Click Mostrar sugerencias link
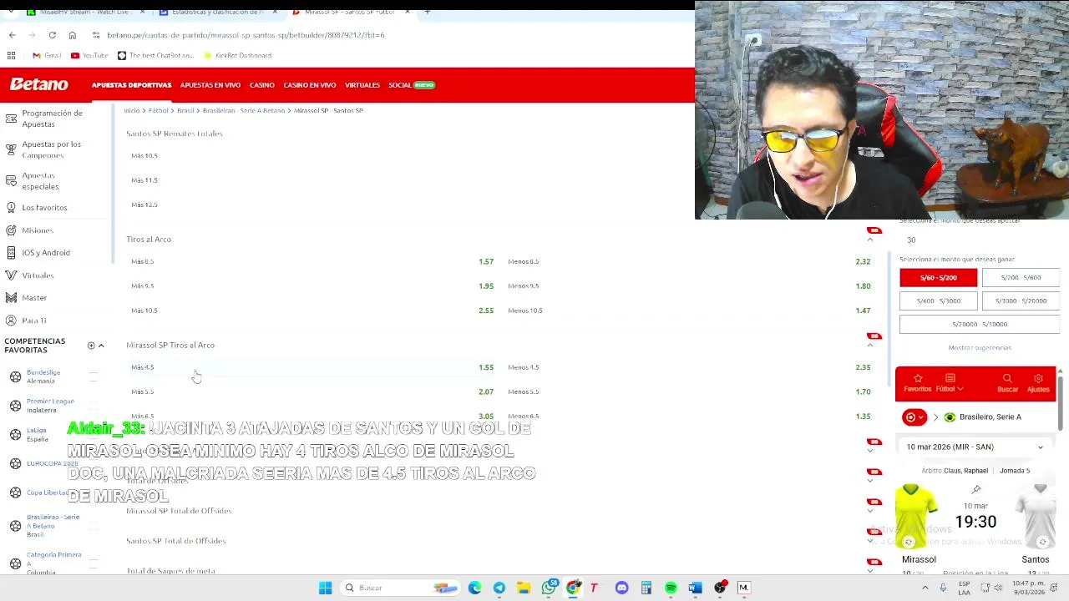The image size is (1069, 601). point(980,347)
